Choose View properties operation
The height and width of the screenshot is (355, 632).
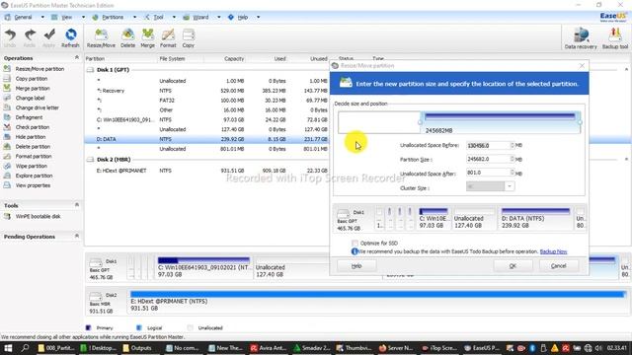pyautogui.click(x=33, y=185)
